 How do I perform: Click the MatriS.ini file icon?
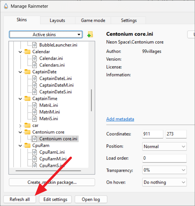click(x=34, y=119)
